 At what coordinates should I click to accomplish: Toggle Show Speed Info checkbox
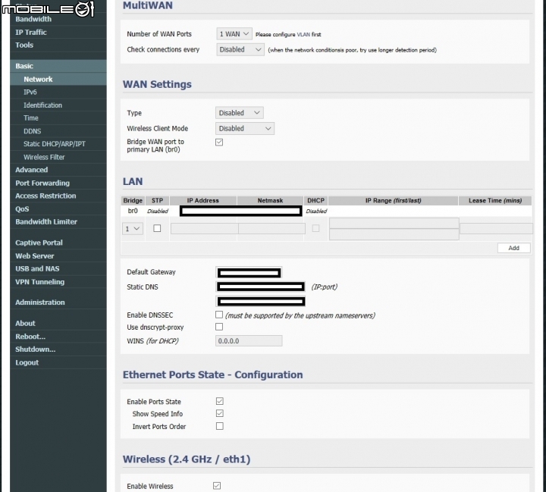coord(220,413)
